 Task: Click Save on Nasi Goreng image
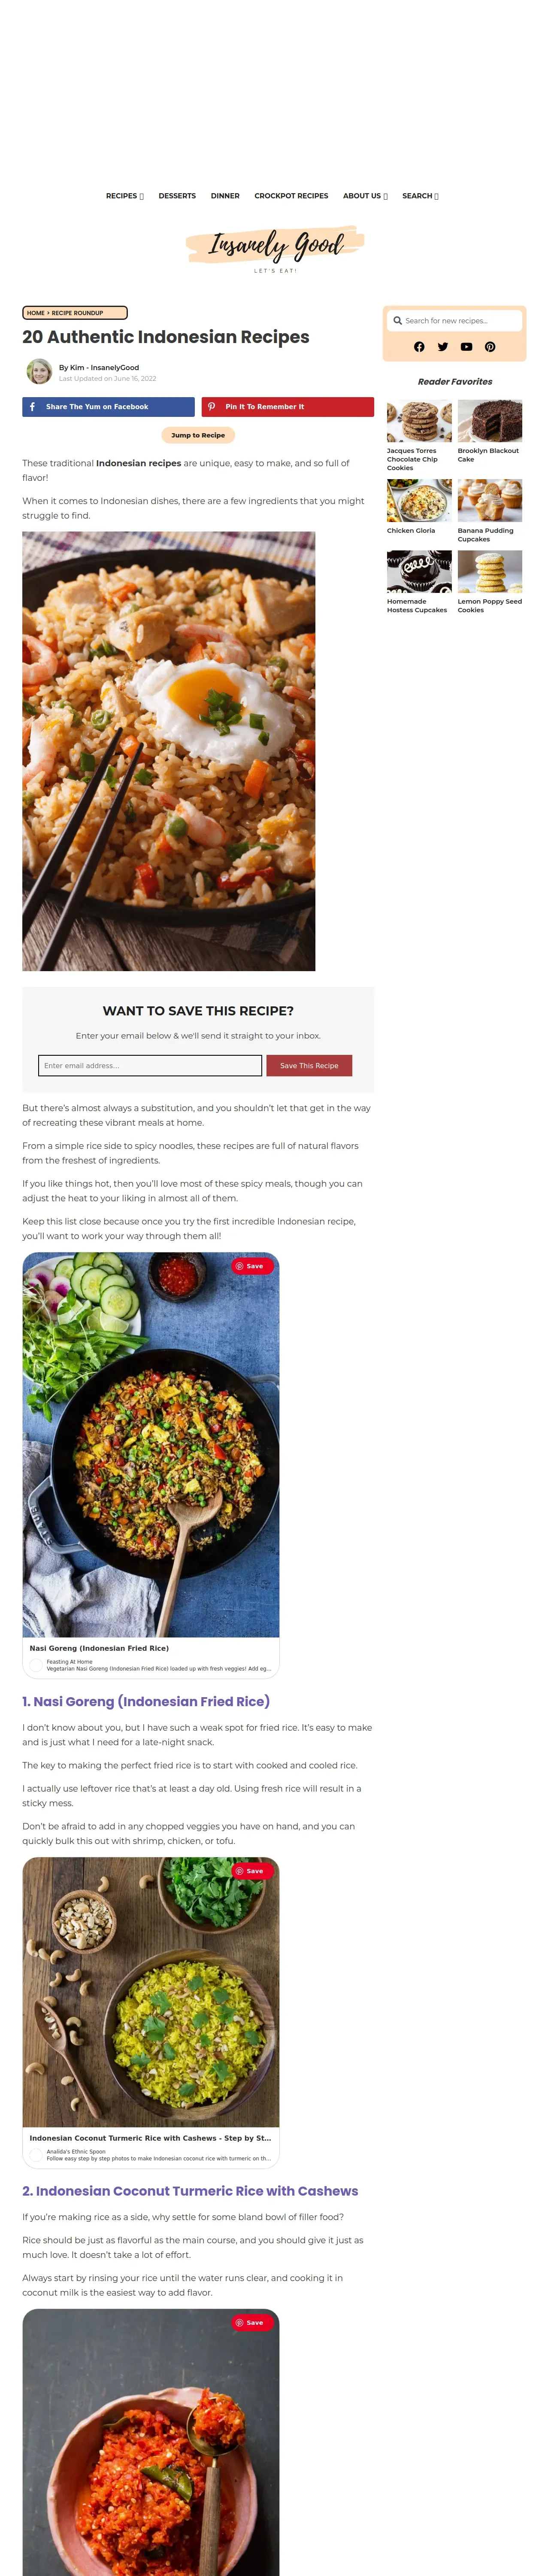pyautogui.click(x=252, y=1266)
